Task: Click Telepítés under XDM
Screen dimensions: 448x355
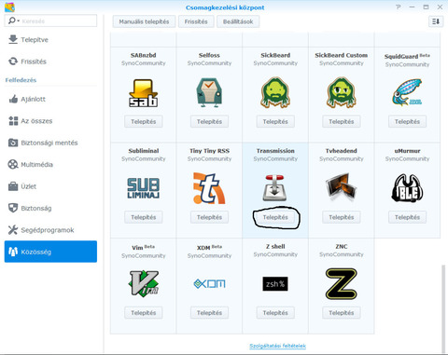Action: 209,313
